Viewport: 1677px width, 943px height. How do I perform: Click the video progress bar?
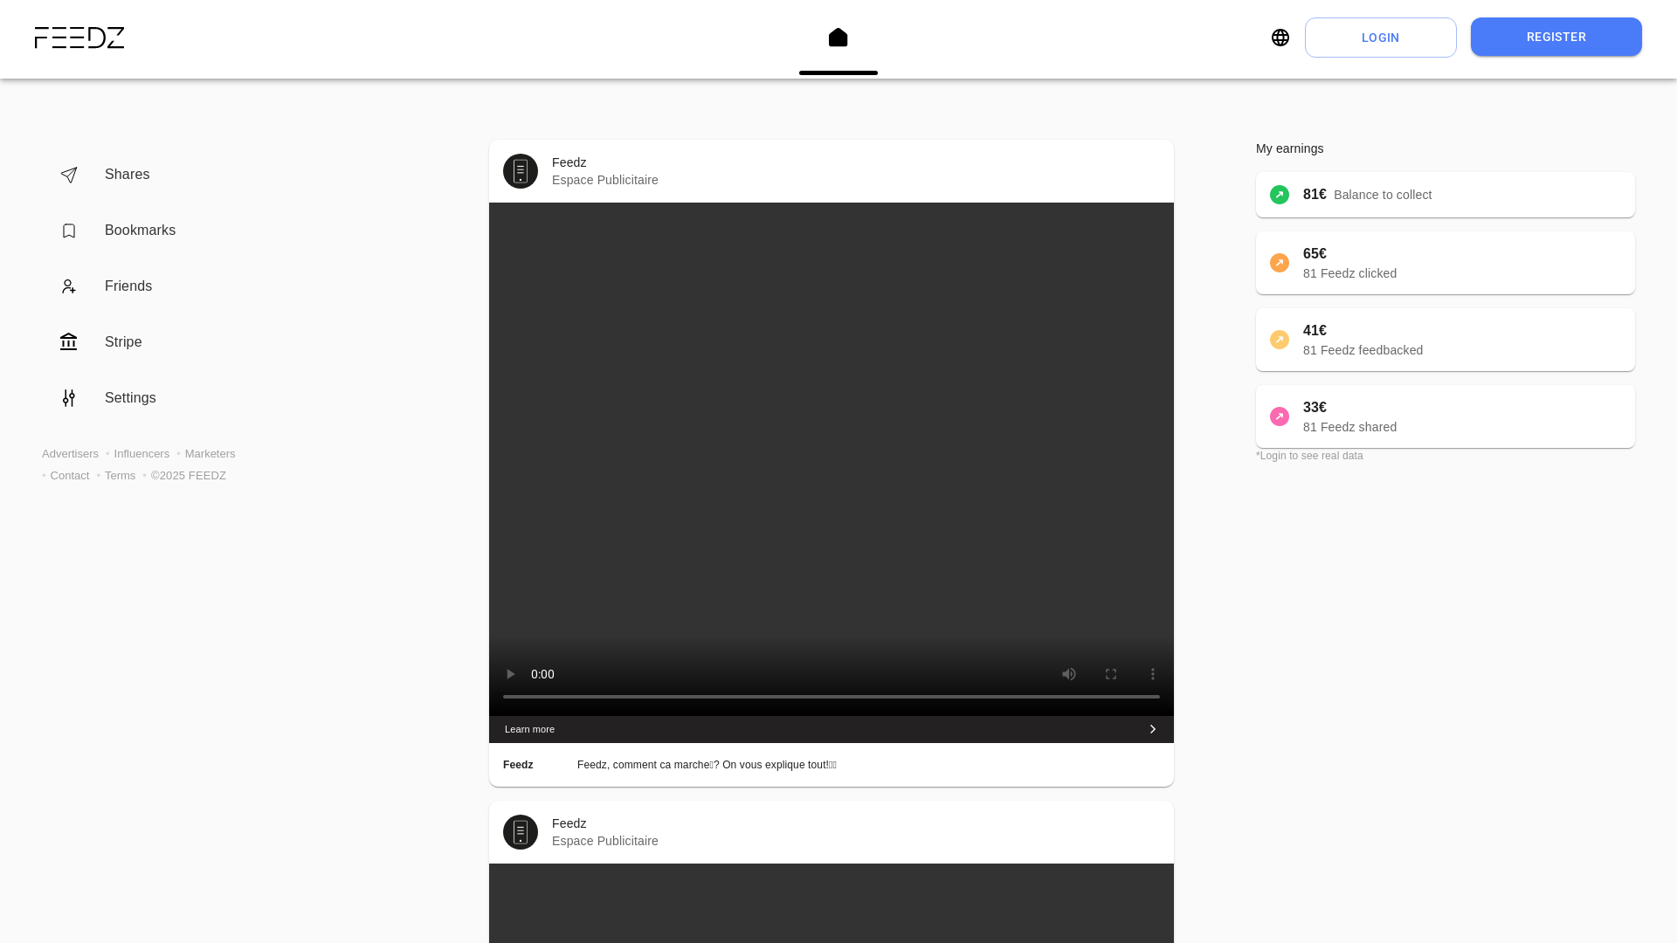point(831,697)
